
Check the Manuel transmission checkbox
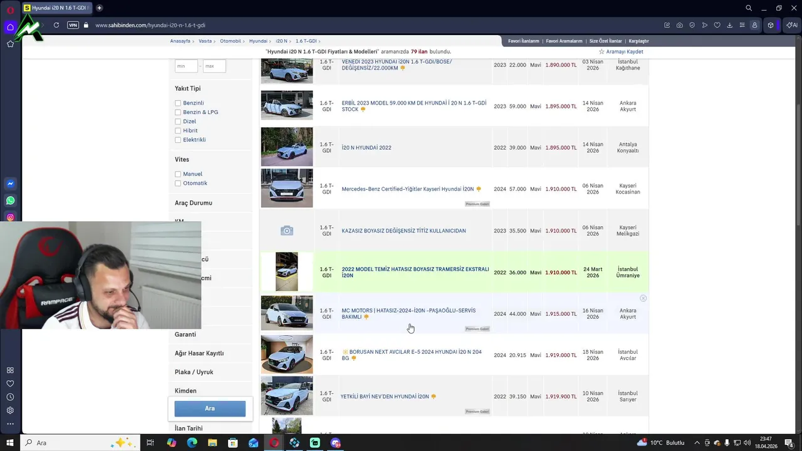pos(178,174)
